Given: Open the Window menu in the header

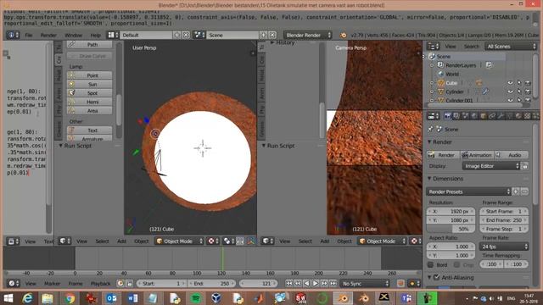Looking at the screenshot, I should pos(74,35).
